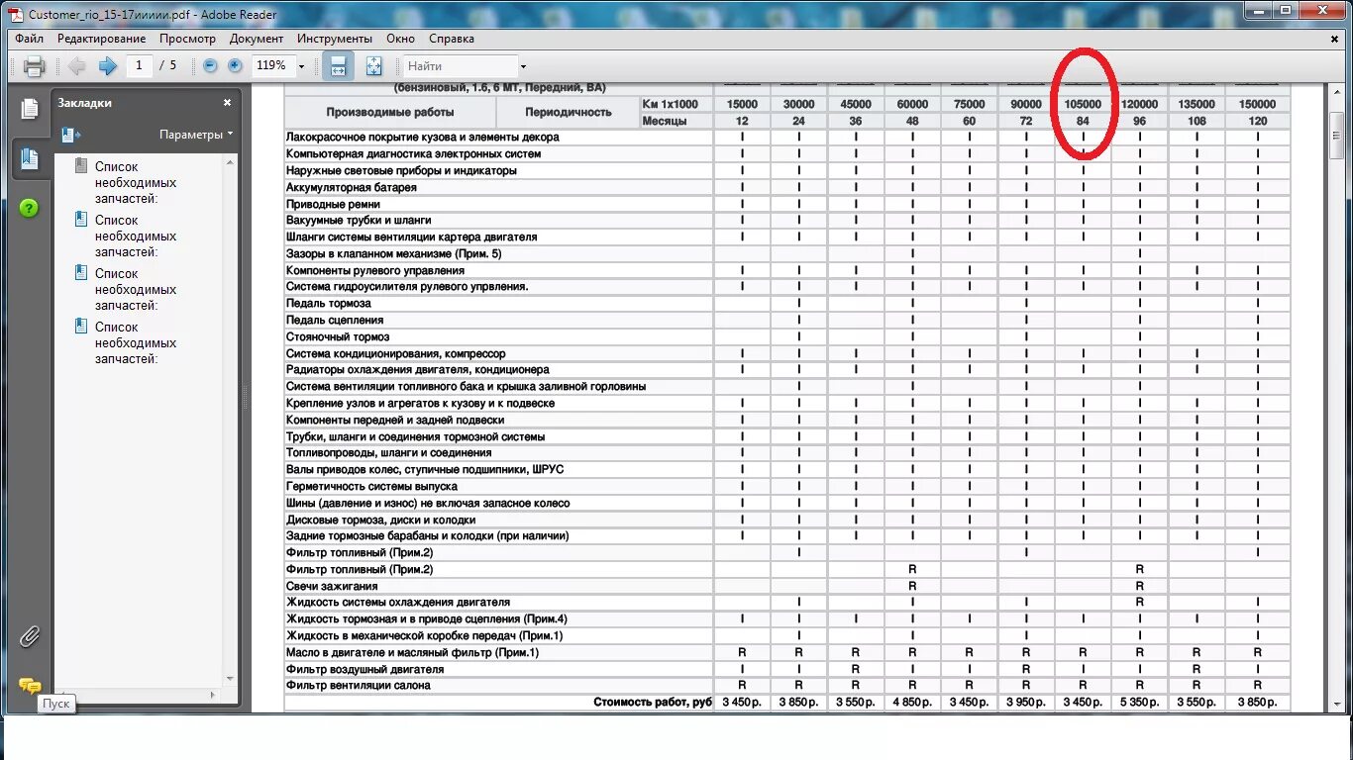
Task: Open the Инструменты menu
Action: [x=335, y=39]
